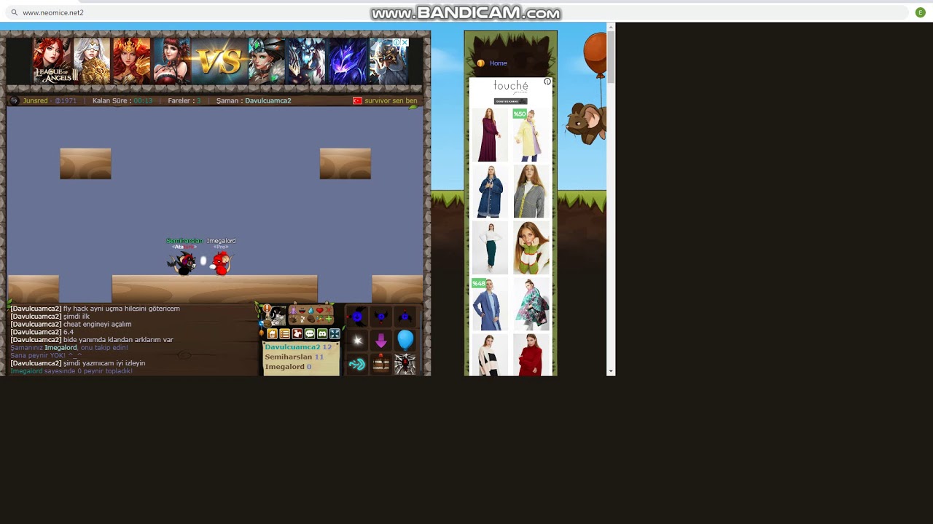Click the 'fly hack ayni uçma hilesini götericem' message
Screen dimensions: 933x524
[122, 309]
